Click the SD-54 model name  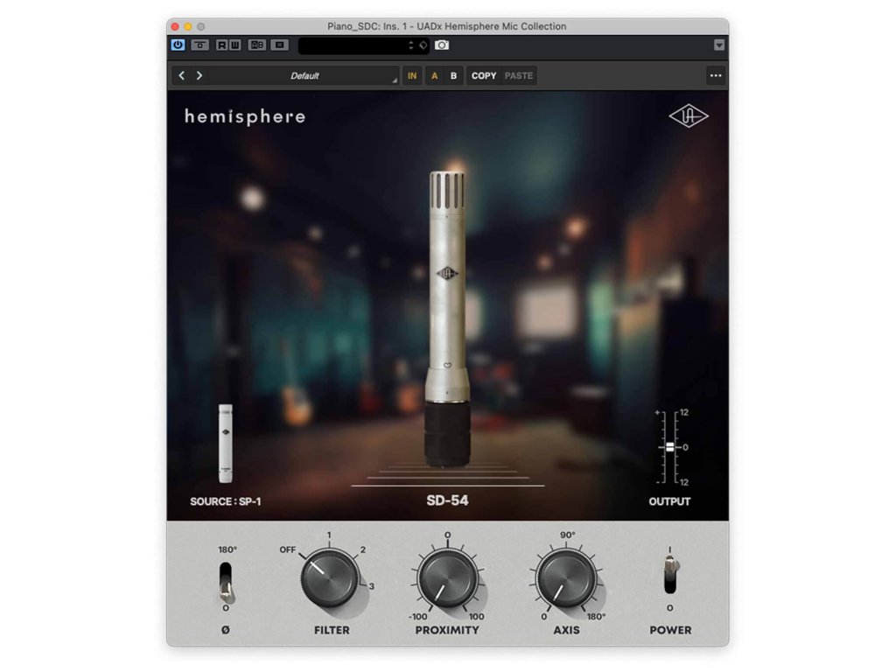coord(447,500)
